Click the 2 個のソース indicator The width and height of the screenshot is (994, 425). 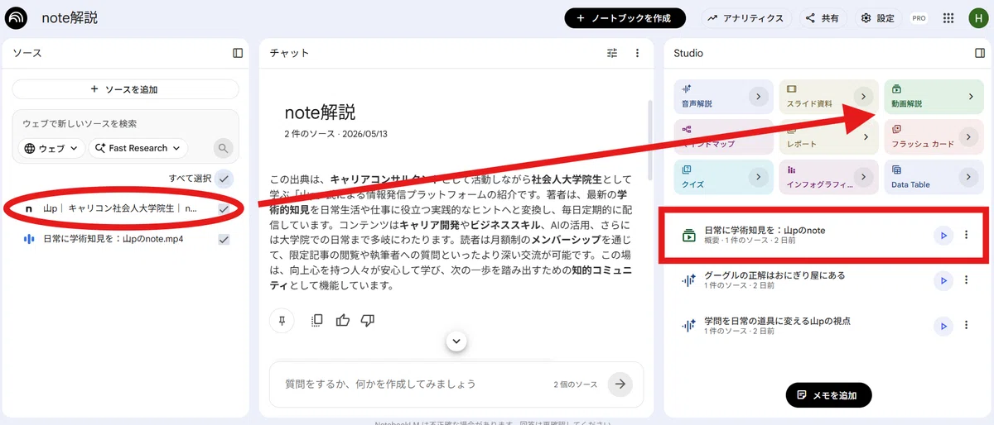[576, 384]
